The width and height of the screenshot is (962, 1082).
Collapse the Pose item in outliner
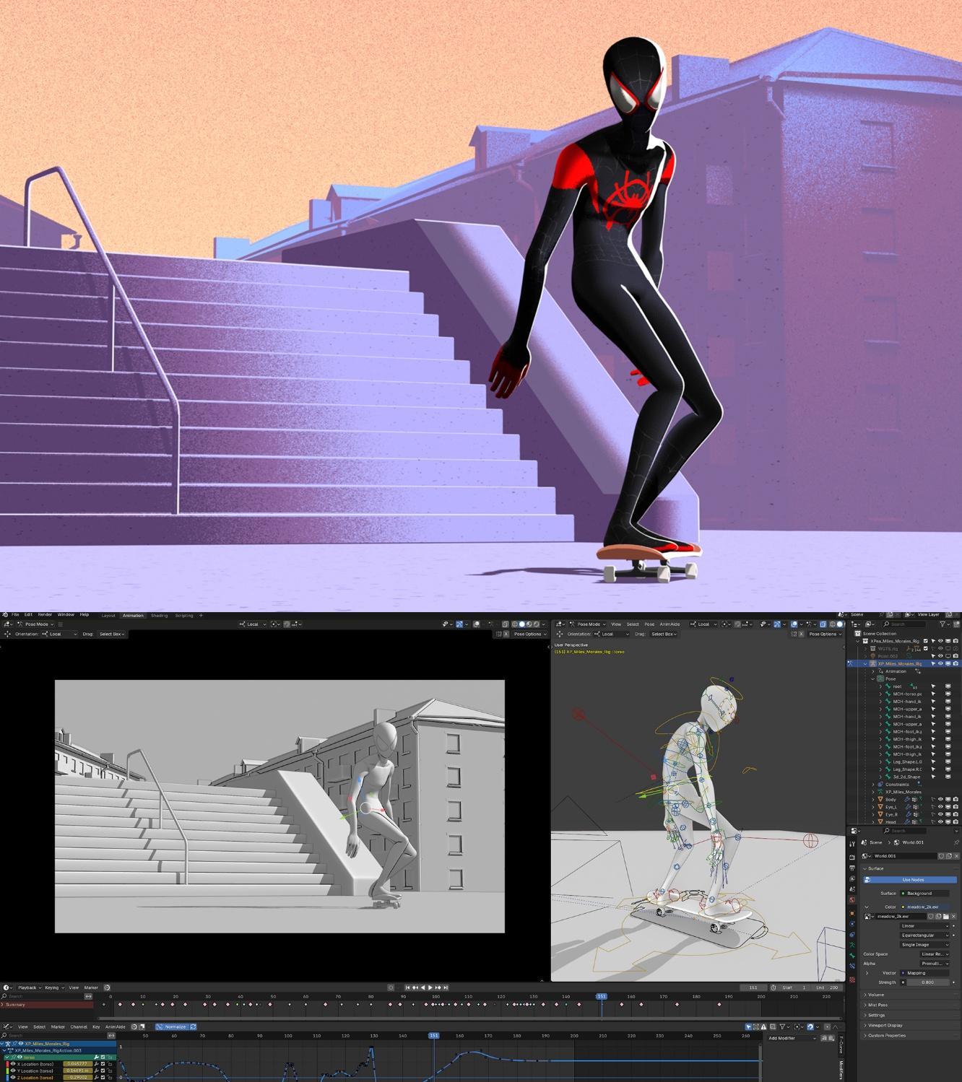coord(873,679)
